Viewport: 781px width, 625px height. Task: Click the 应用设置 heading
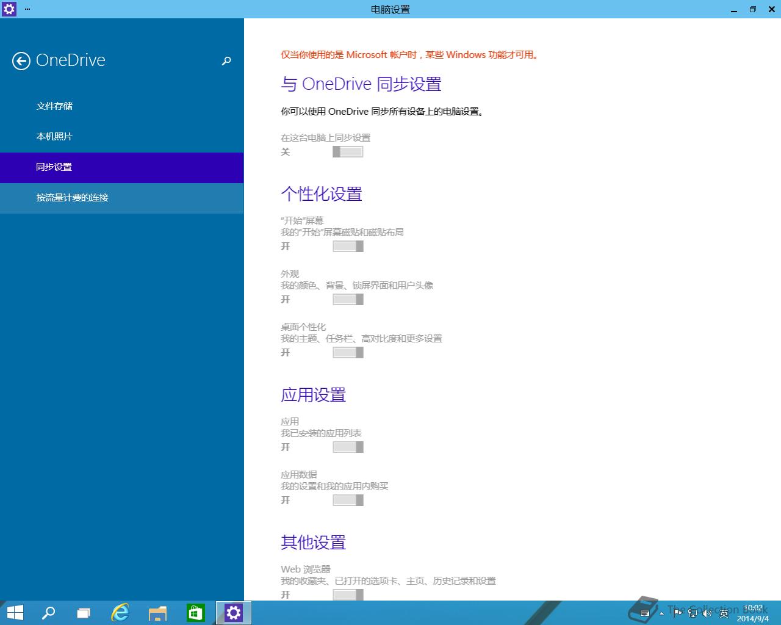[x=314, y=395]
